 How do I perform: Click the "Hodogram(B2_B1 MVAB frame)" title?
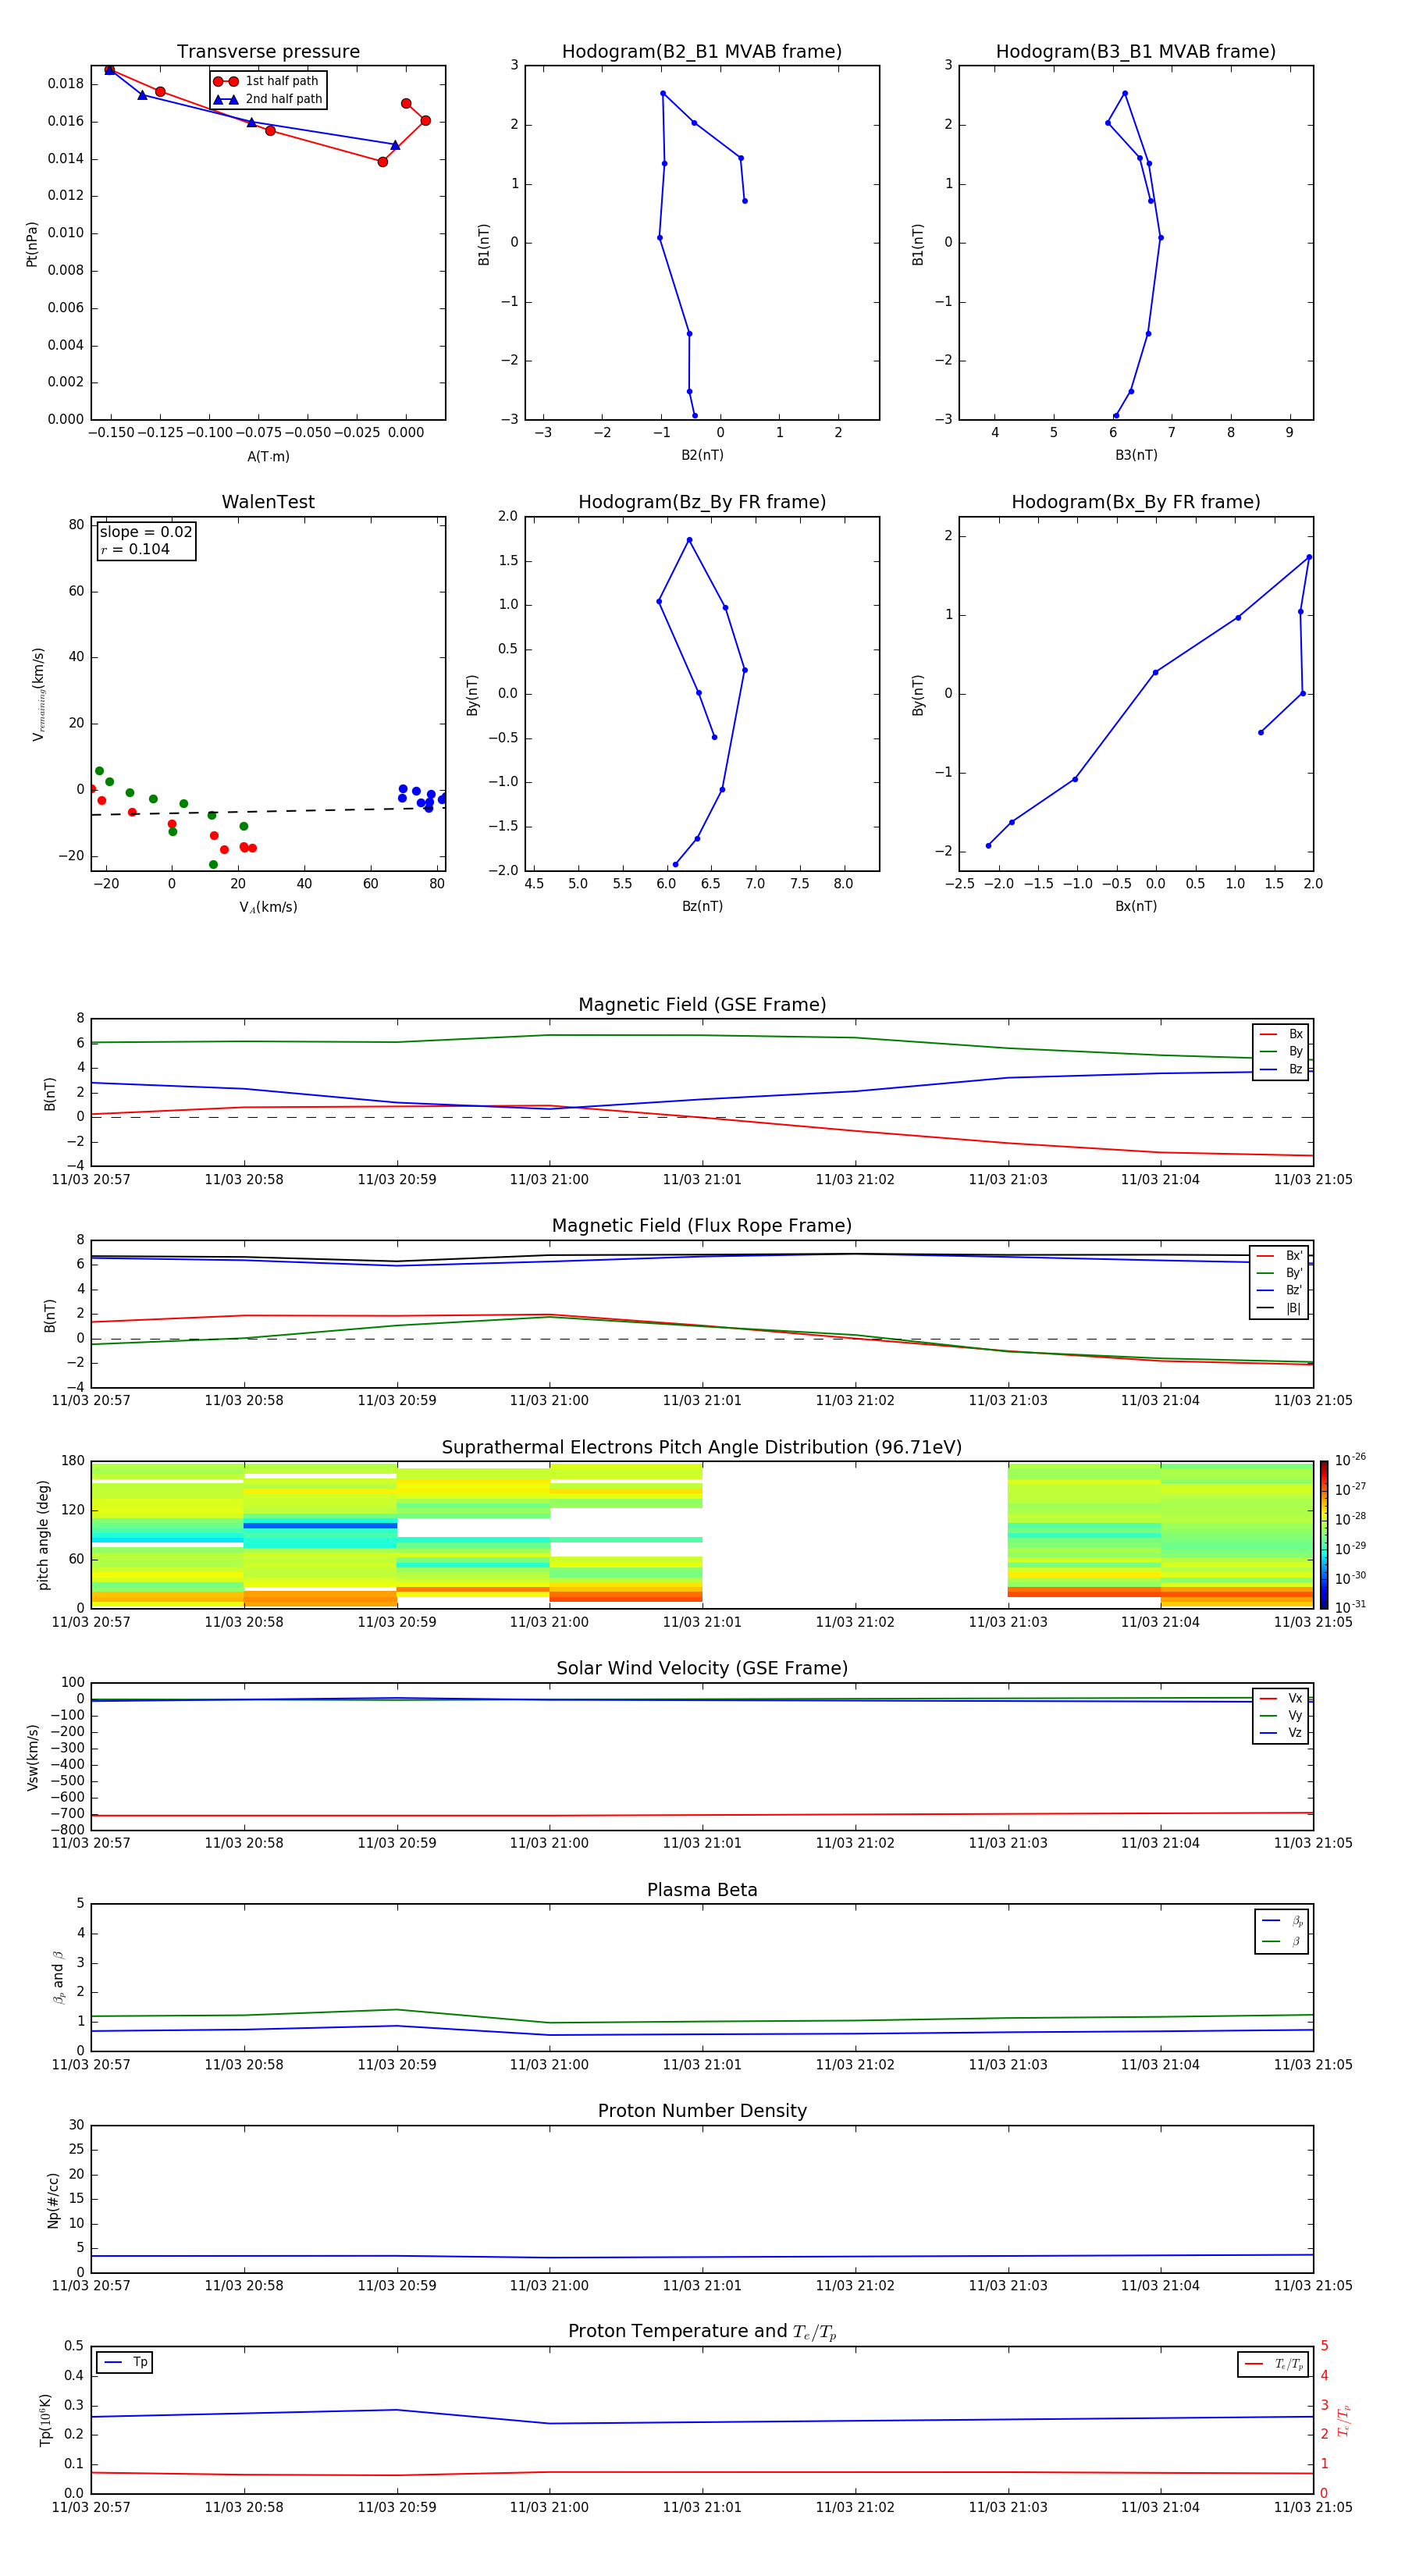click(x=702, y=52)
